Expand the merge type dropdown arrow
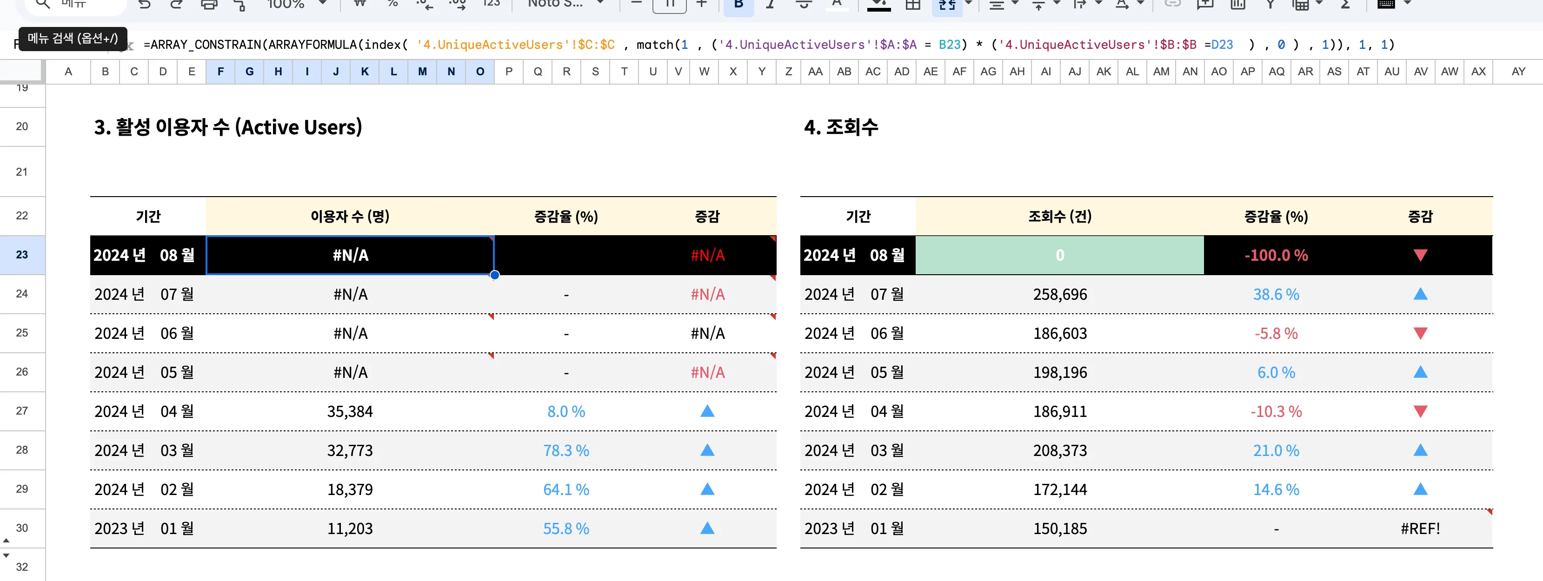The width and height of the screenshot is (1543, 581). [968, 3]
